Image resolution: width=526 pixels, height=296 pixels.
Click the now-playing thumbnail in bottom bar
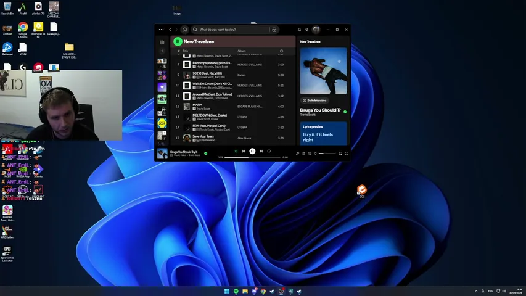[162, 154]
